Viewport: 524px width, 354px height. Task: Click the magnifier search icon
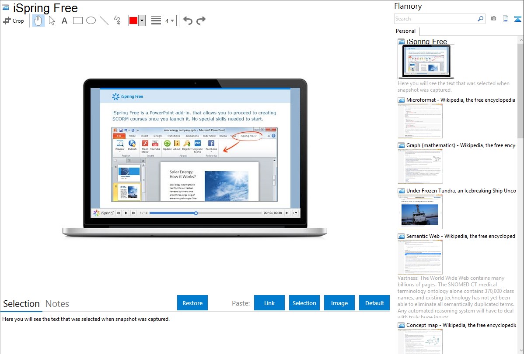(x=481, y=19)
